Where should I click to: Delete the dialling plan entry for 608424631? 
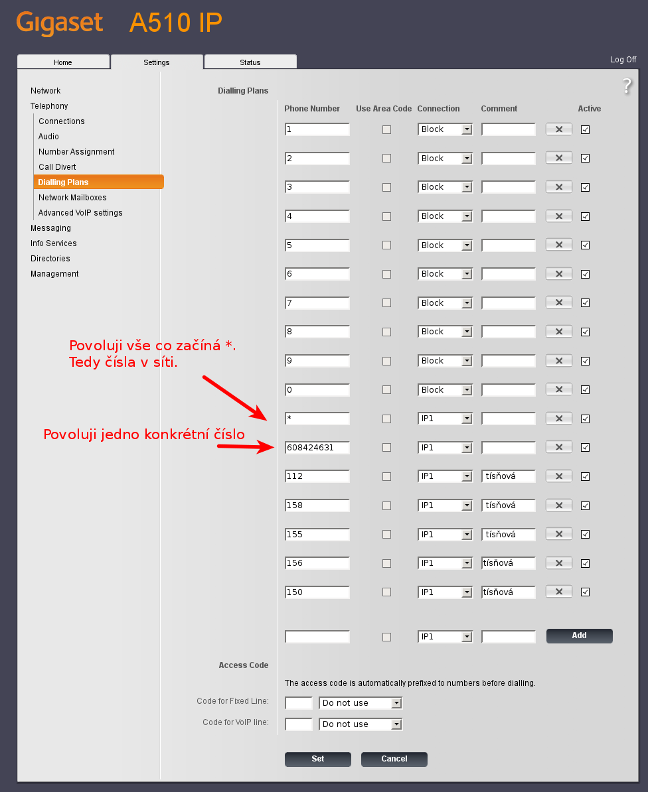click(x=558, y=447)
